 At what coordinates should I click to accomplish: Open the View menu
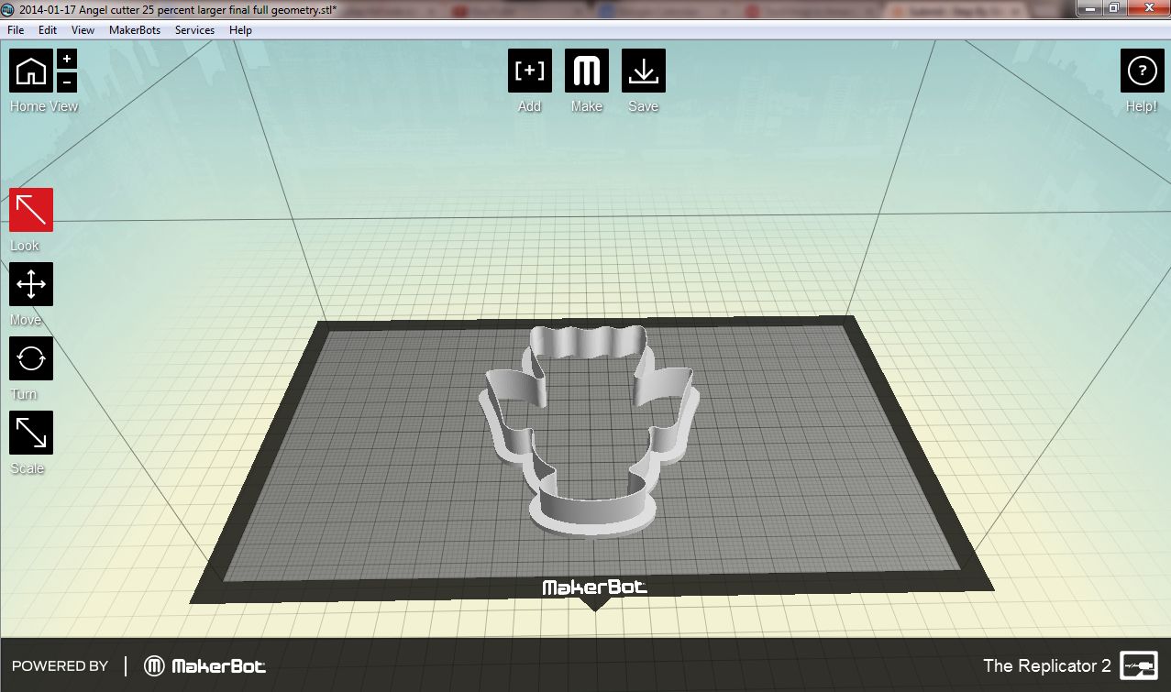82,29
